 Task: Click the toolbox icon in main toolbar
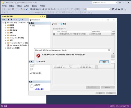coord(119,9)
